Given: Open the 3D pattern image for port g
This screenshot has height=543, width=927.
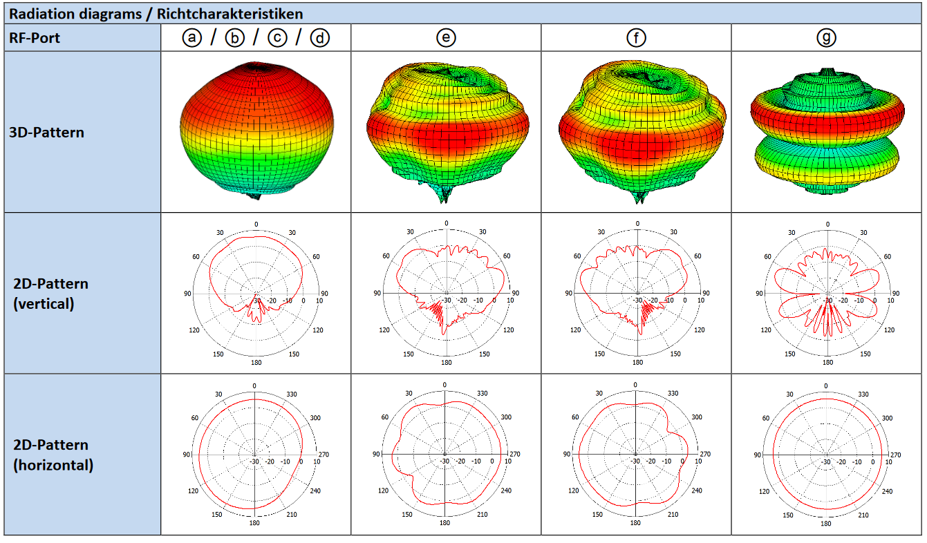Looking at the screenshot, I should pyautogui.click(x=827, y=131).
